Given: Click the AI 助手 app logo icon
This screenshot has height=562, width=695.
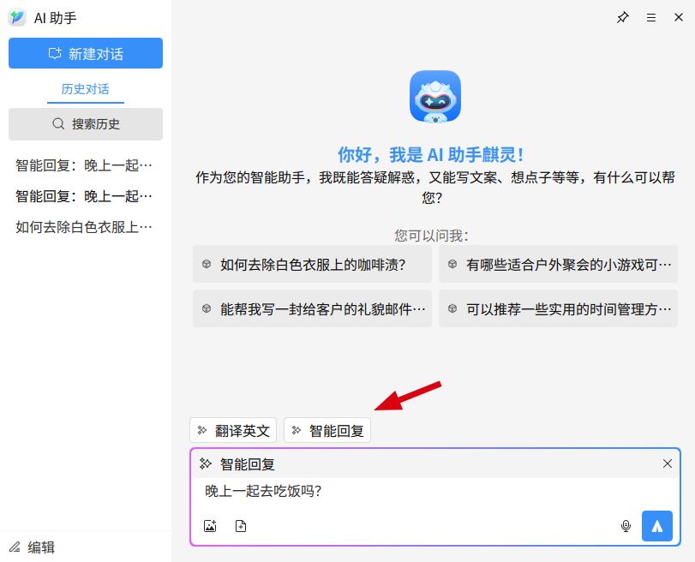Looking at the screenshot, I should point(17,17).
